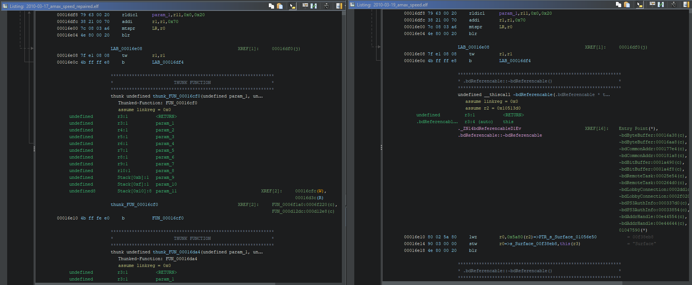
Task: Open field formatter in right listing toolbar
Action: point(652,4)
